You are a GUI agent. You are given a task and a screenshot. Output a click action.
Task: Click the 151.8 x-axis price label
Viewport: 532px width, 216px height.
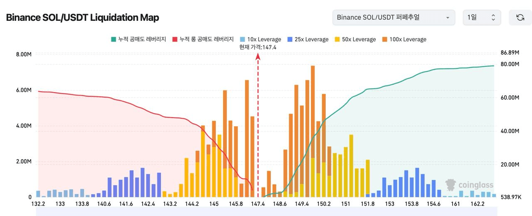point(368,204)
